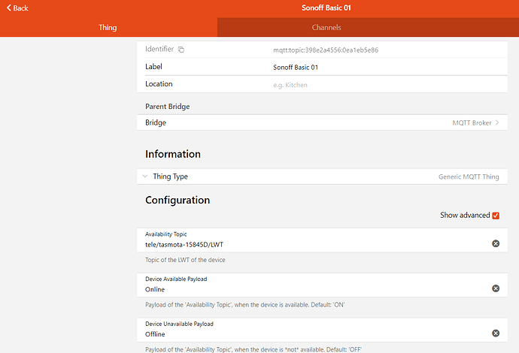The height and width of the screenshot is (353, 519).
Task: Open the MQTT Broker bridge selector
Action: tap(322, 122)
